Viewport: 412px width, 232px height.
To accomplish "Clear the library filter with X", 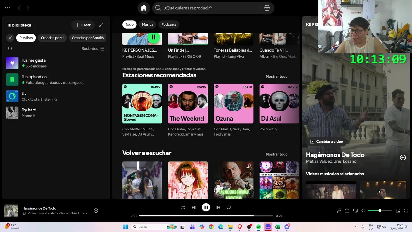I will pos(10,38).
